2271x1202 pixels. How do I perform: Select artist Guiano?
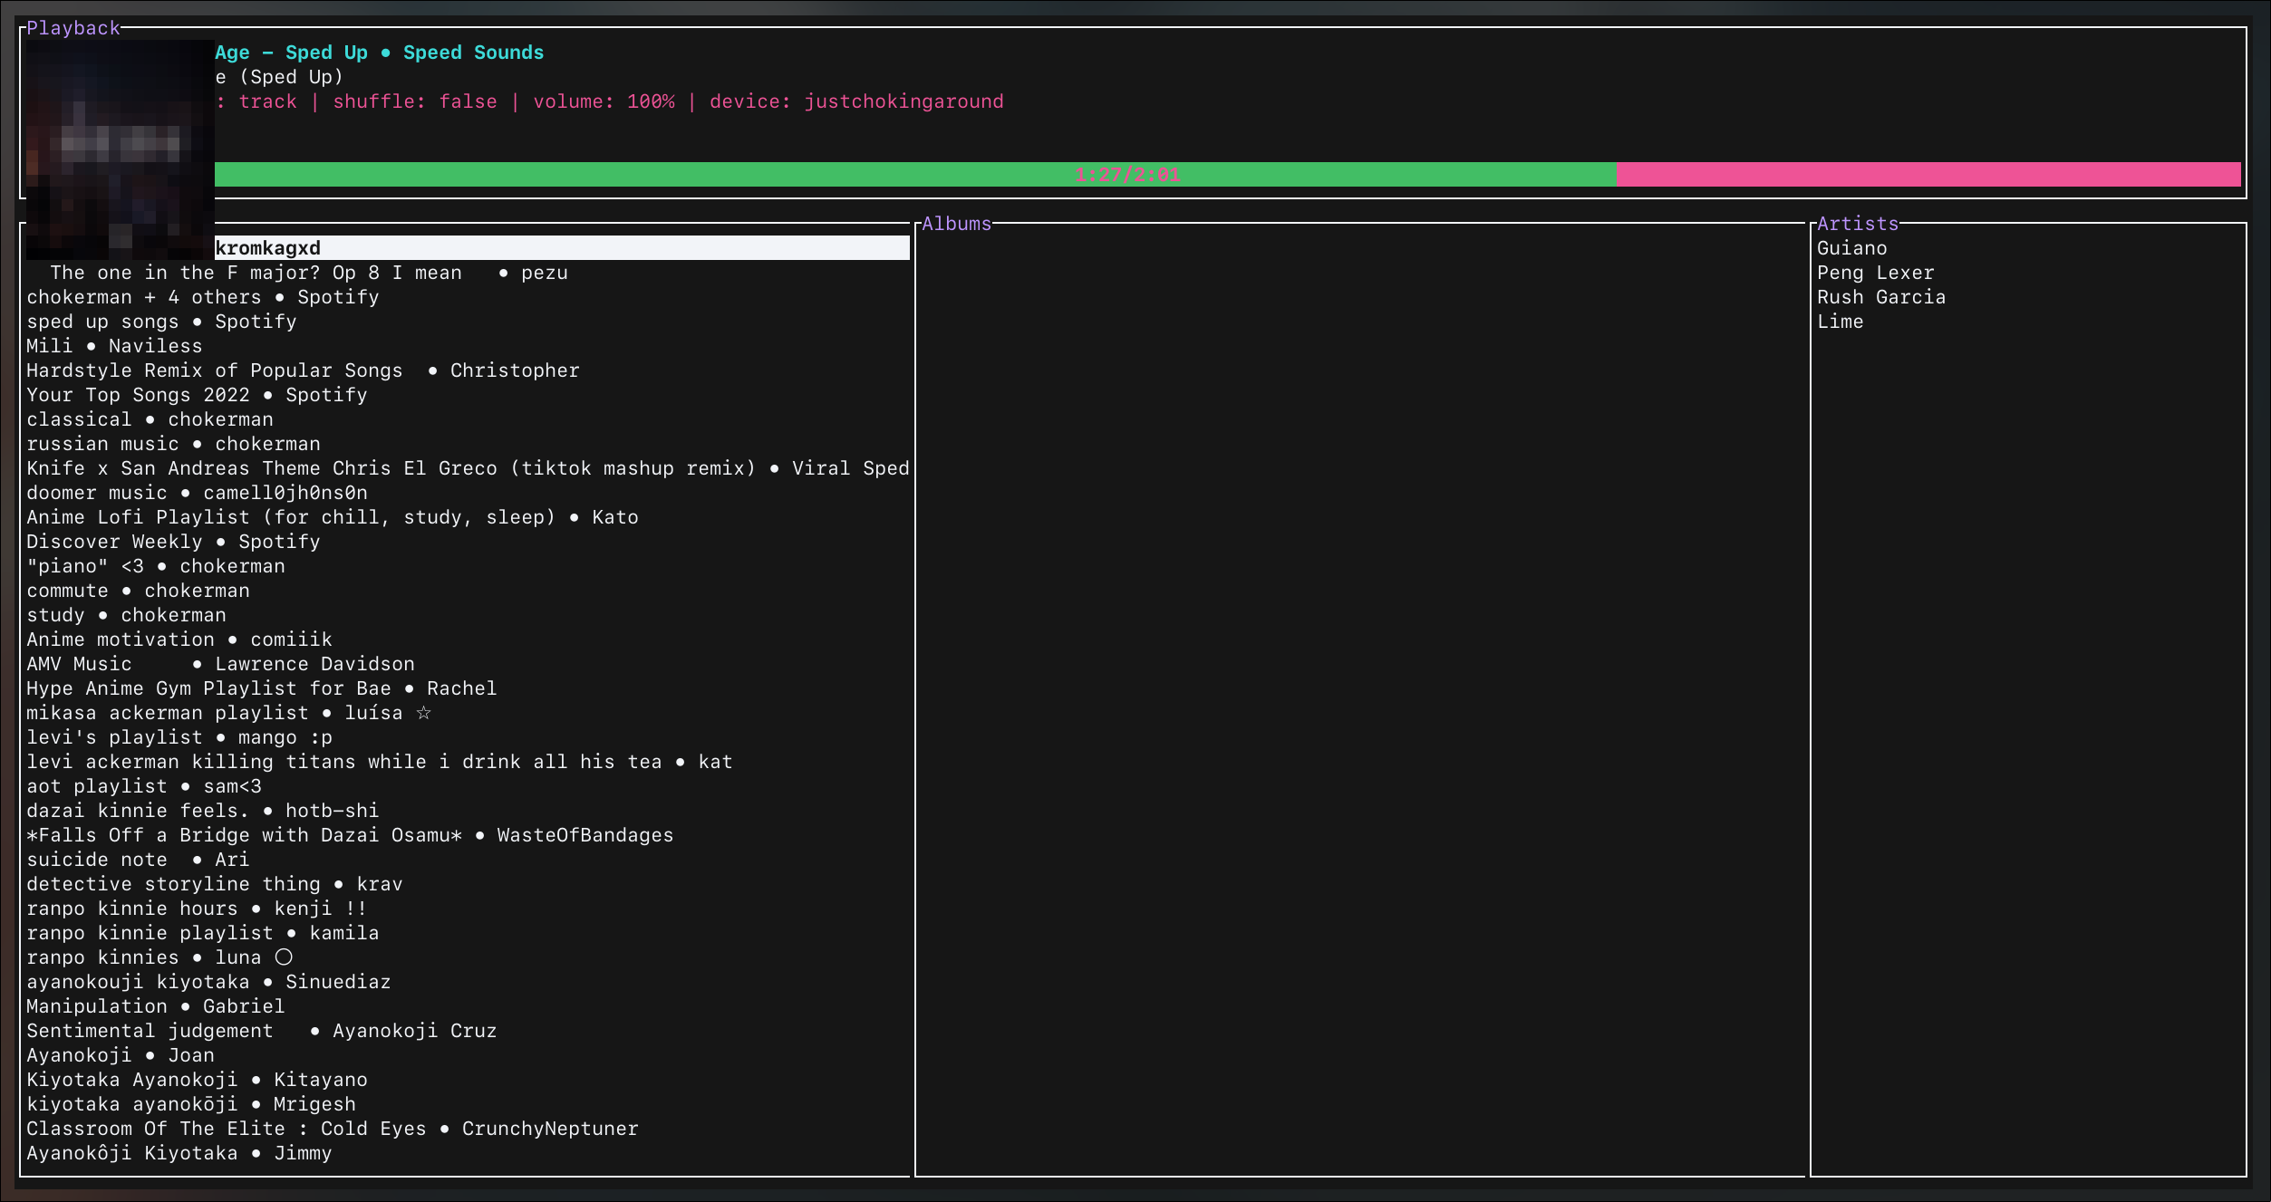click(1851, 247)
